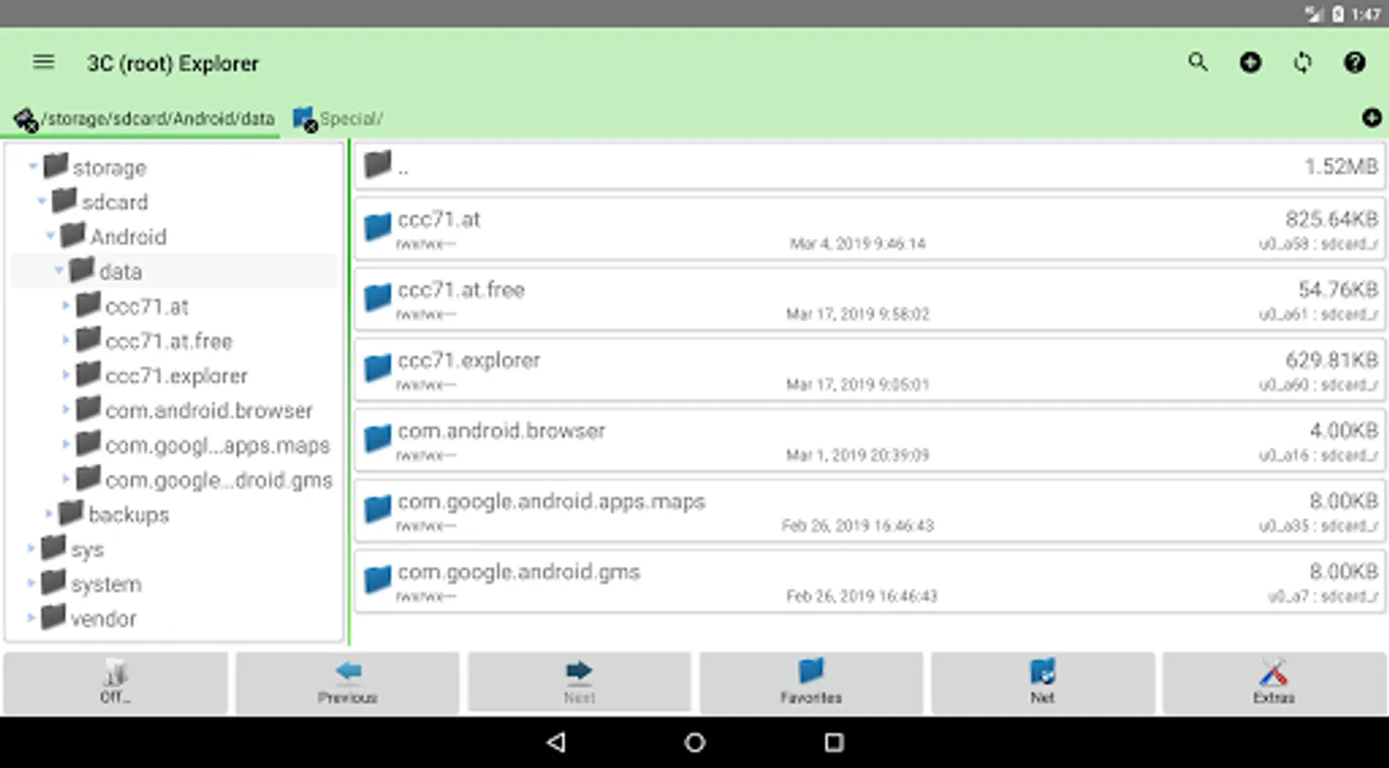
Task: Expand the sys tree node
Action: point(32,549)
